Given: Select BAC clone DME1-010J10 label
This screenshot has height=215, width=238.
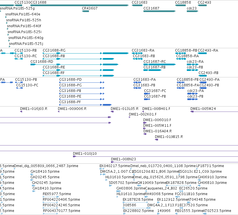Looking at the screenshot, I should (x=85, y=154).
